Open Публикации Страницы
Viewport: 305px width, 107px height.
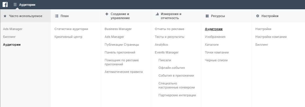pyautogui.click(x=122, y=45)
